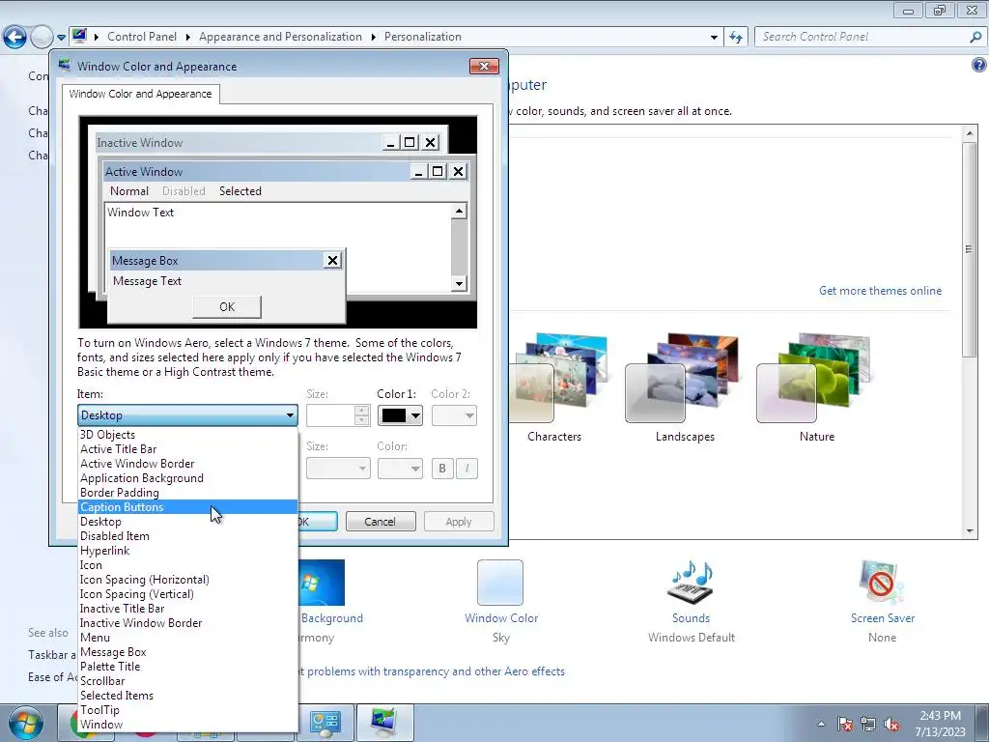The image size is (989, 742).
Task: Click Cancel in Window Color dialog
Action: pos(381,521)
